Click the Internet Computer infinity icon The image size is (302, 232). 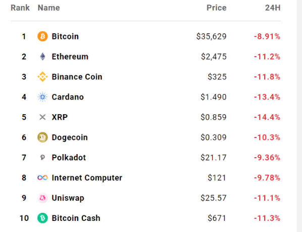pos(42,177)
